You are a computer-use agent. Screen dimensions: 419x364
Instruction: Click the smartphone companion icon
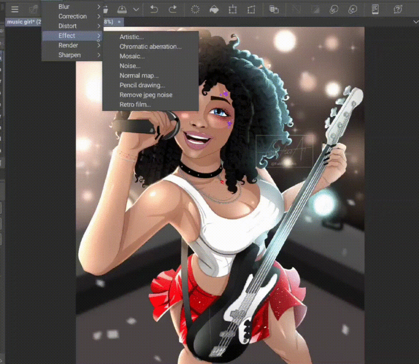(x=375, y=9)
